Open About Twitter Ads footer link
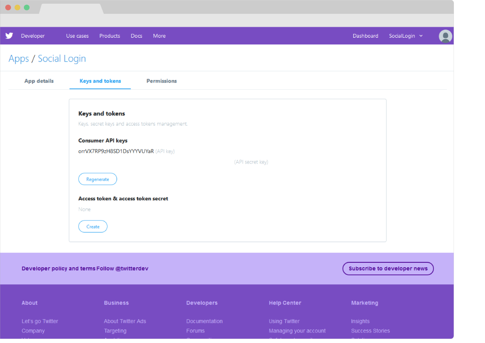Screen dimensions: 485x343 [x=125, y=321]
